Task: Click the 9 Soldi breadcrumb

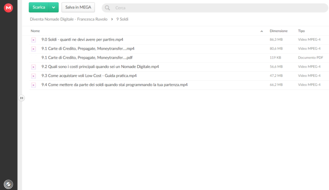Action: point(122,19)
